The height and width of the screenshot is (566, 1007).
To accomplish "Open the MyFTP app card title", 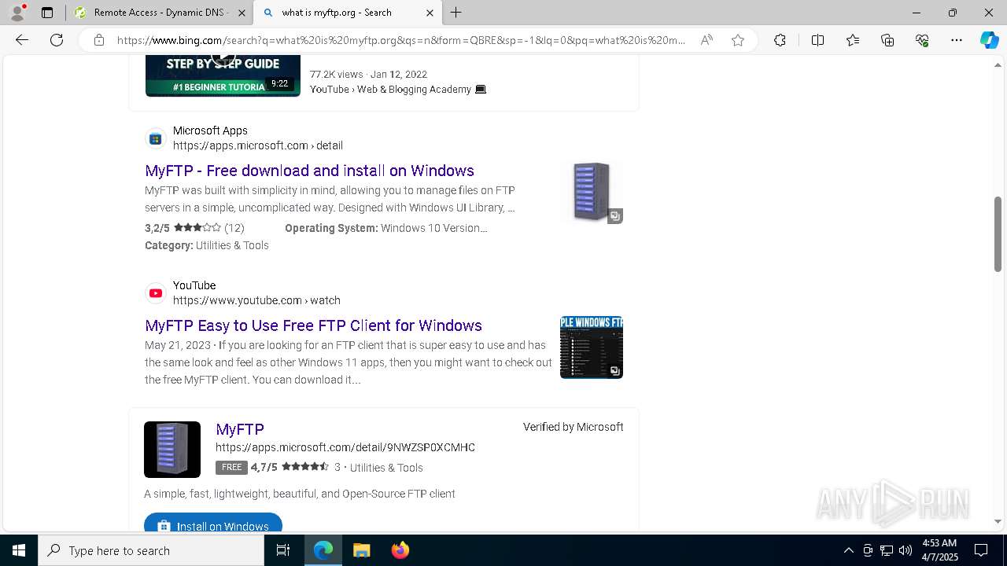I will tap(240, 429).
